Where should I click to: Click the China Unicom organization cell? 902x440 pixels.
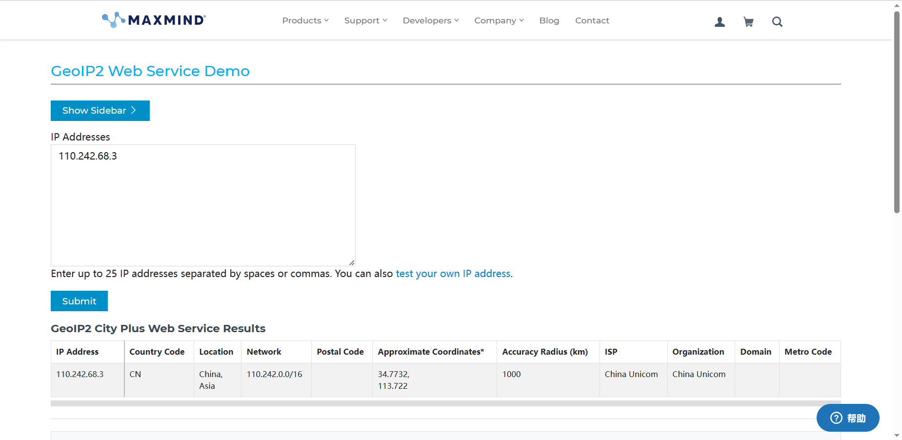(701, 380)
